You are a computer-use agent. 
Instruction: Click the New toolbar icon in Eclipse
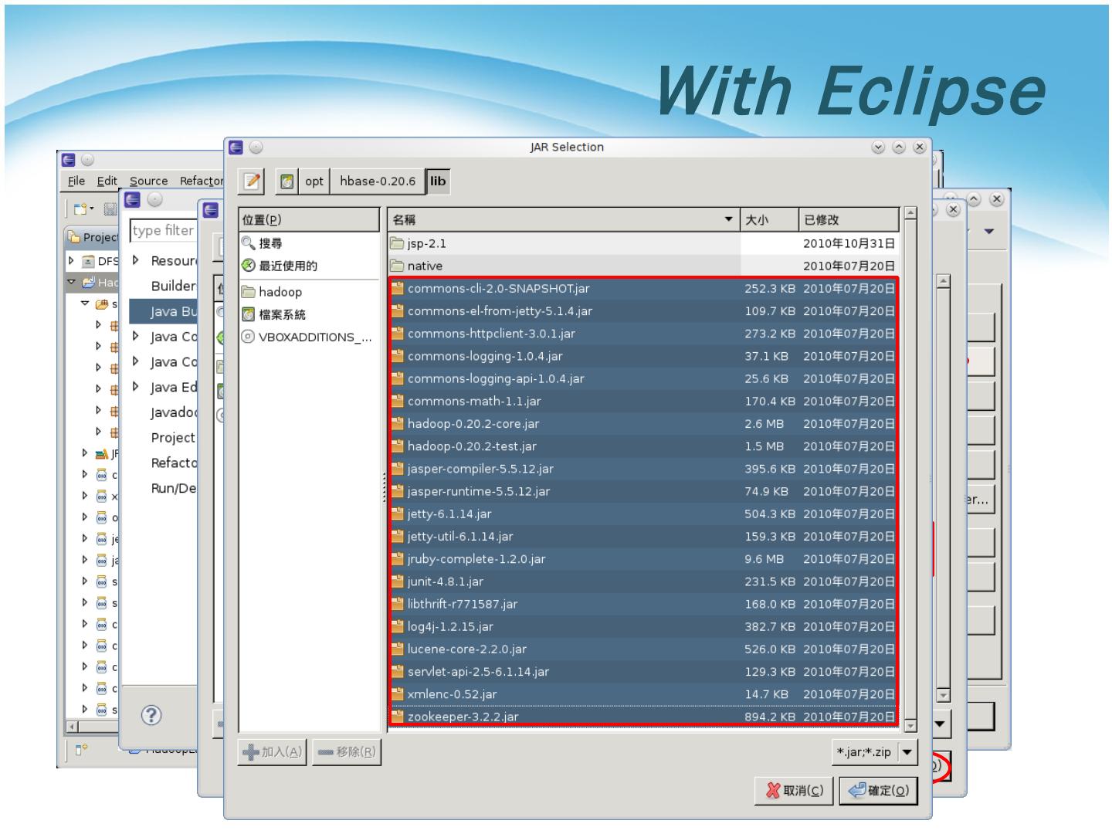pyautogui.click(x=81, y=209)
